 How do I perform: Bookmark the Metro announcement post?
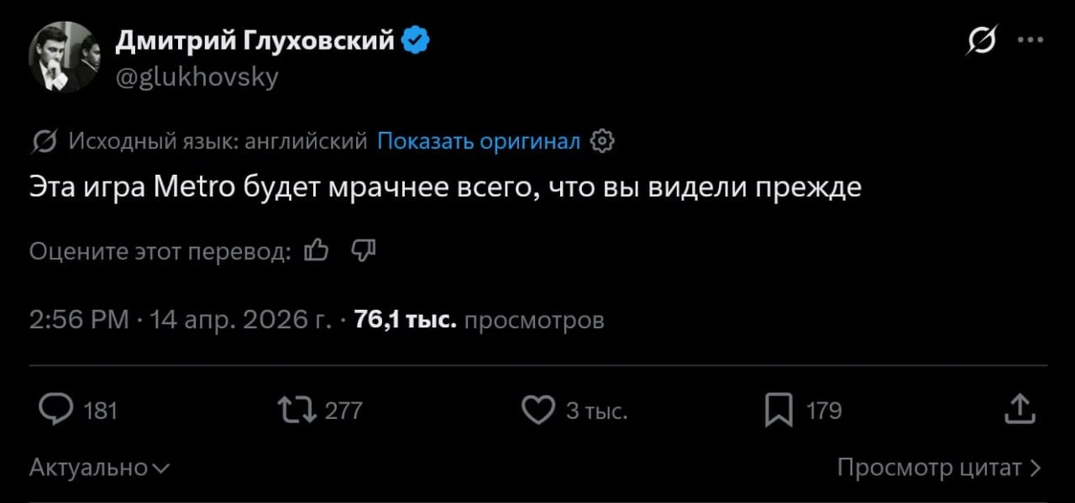(x=779, y=410)
